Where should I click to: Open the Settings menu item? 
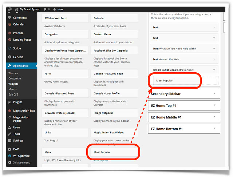18,141
